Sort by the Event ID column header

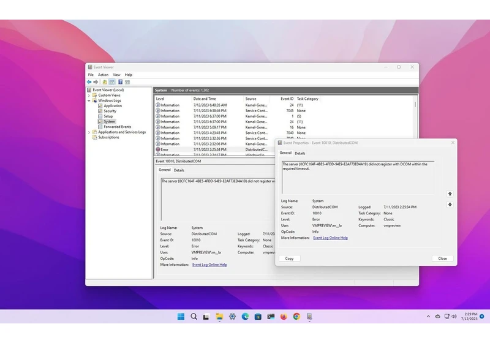[x=283, y=99]
